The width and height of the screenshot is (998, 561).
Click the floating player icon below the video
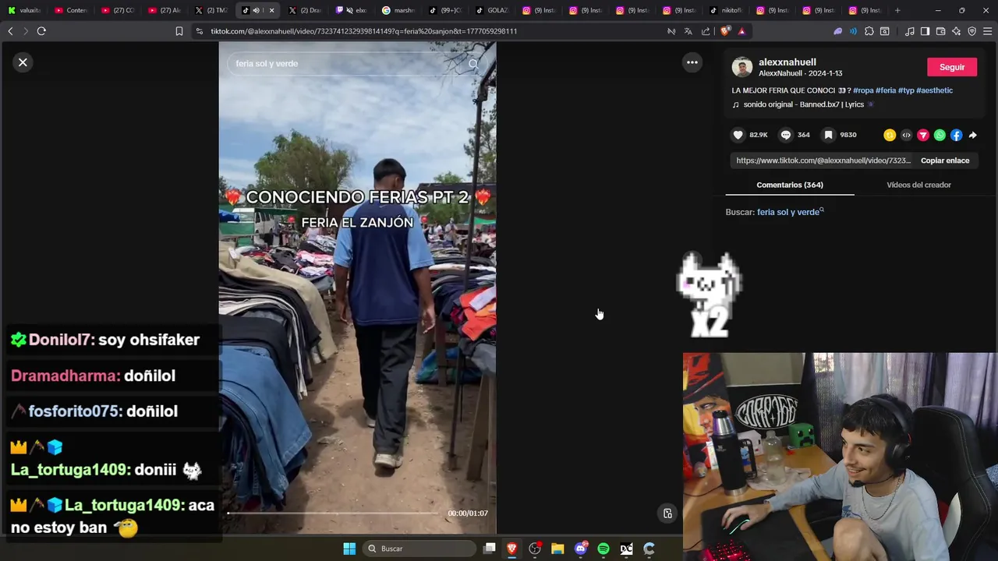(667, 513)
